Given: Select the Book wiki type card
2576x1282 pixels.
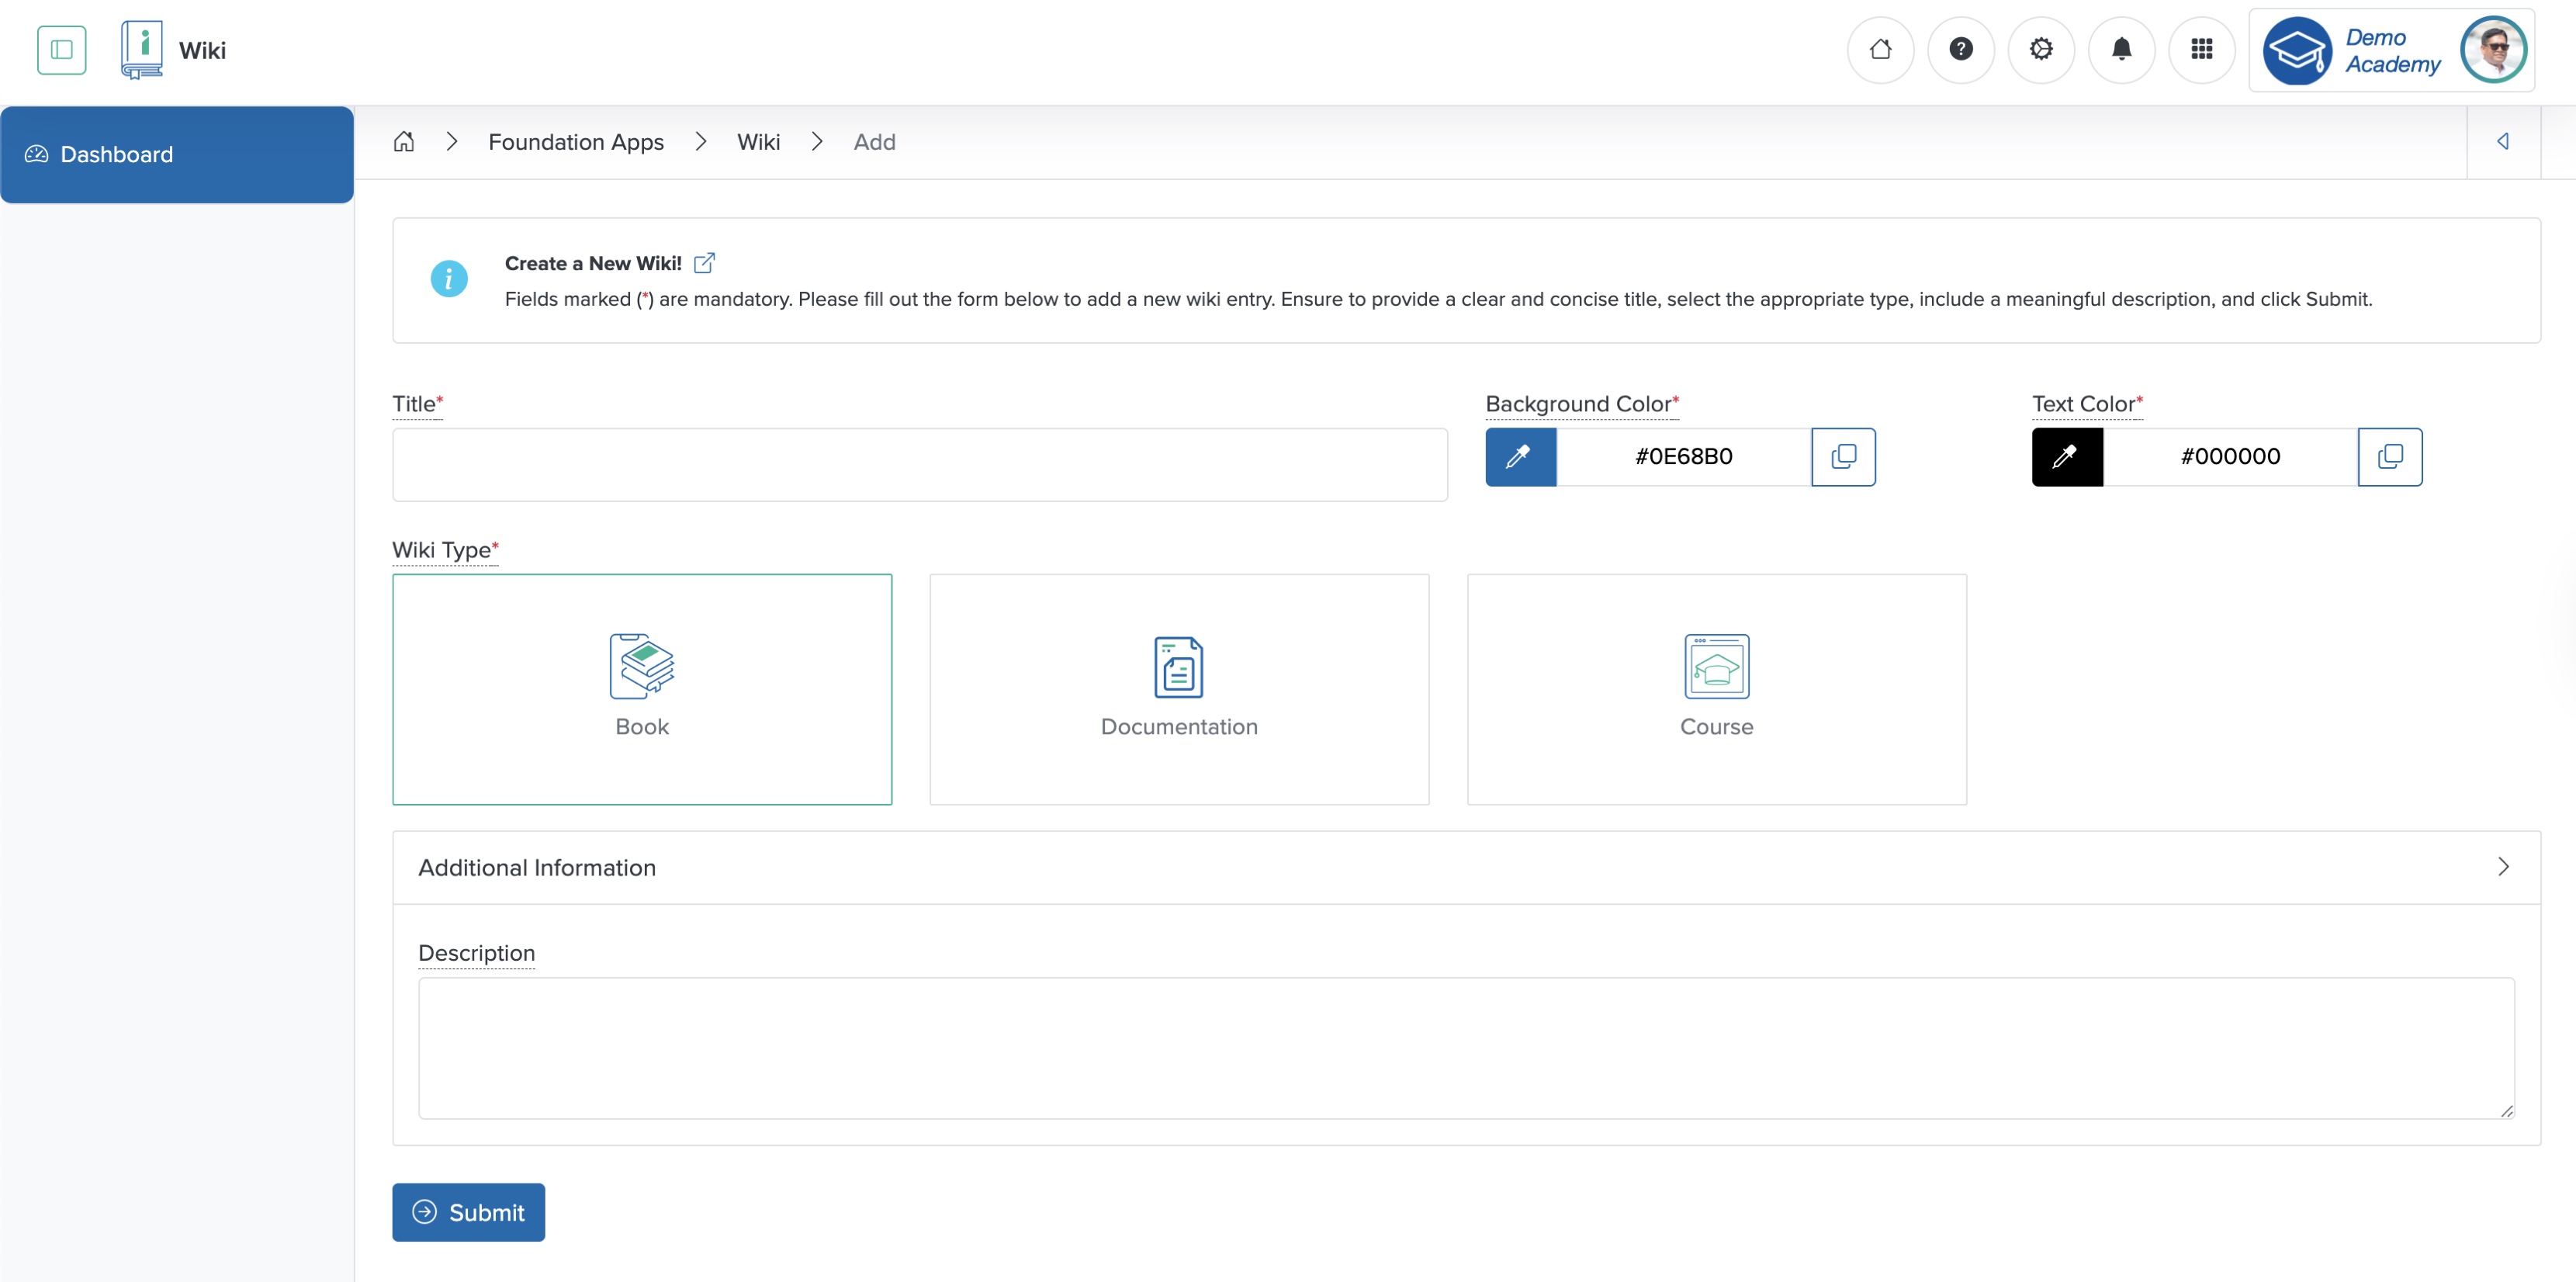Looking at the screenshot, I should point(641,689).
